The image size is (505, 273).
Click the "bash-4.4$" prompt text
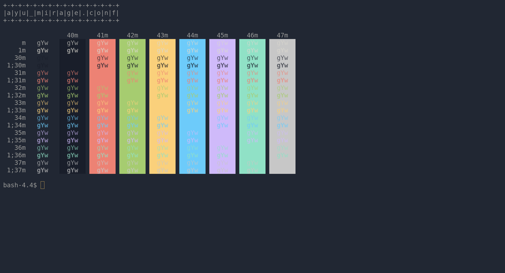click(x=20, y=185)
